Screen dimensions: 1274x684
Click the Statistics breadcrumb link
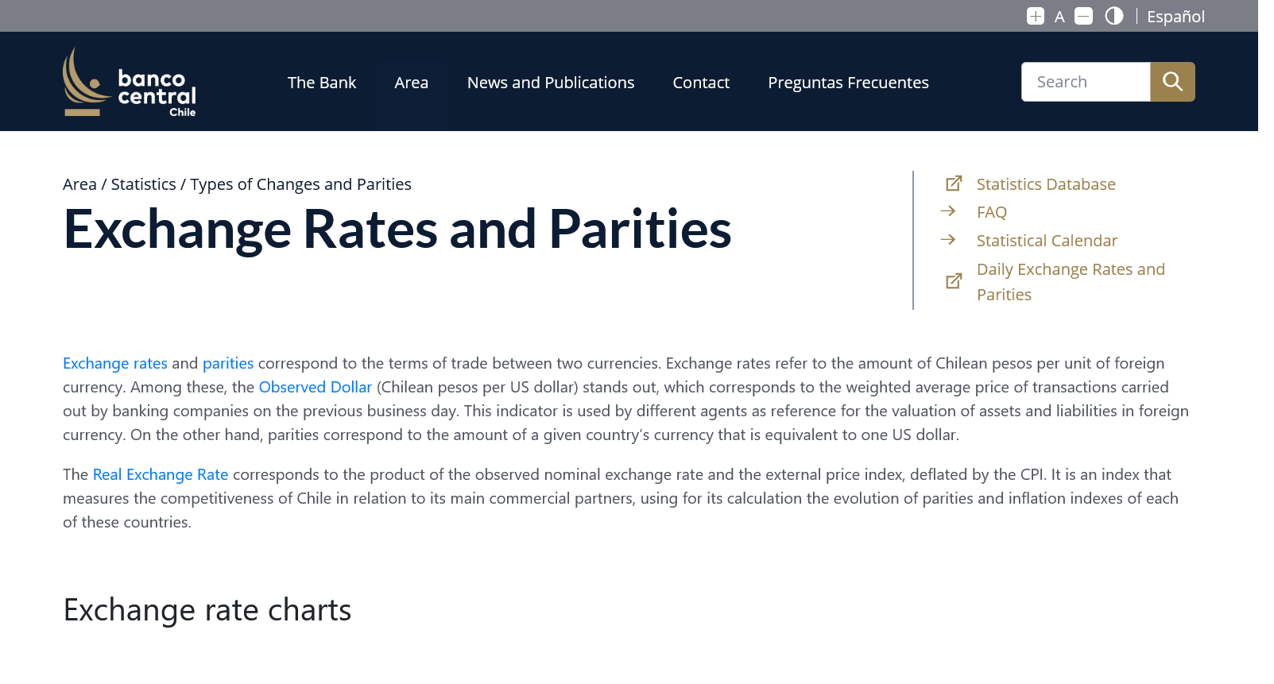(144, 184)
